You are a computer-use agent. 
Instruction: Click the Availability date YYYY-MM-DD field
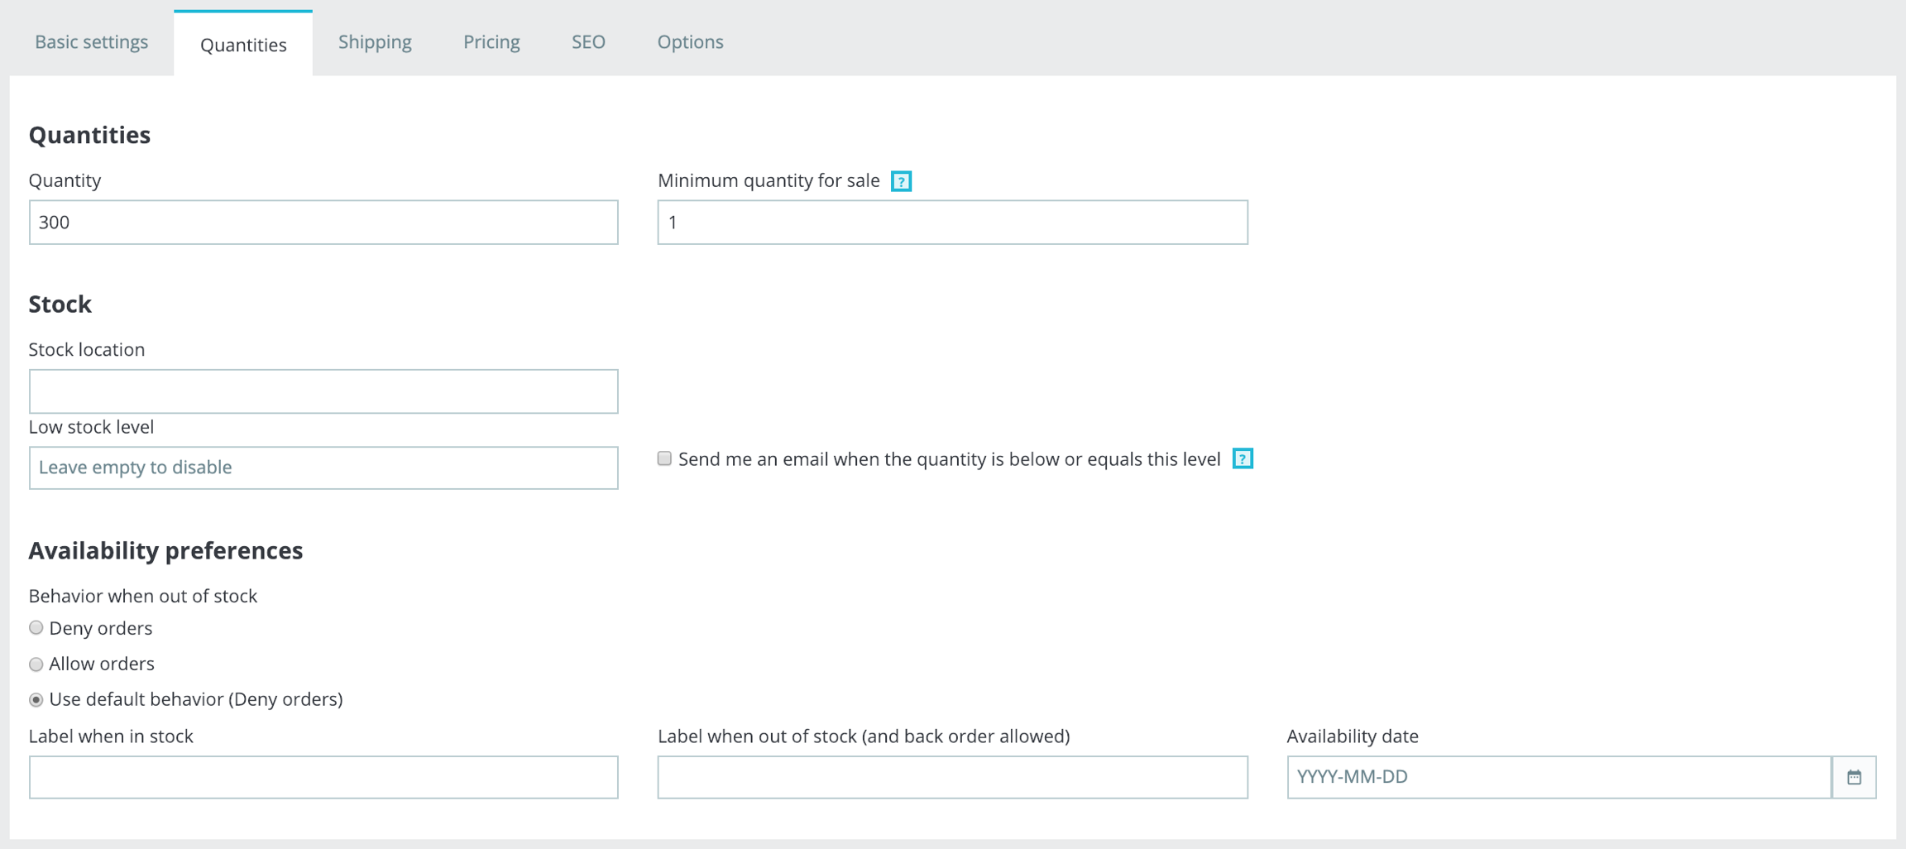point(1559,777)
